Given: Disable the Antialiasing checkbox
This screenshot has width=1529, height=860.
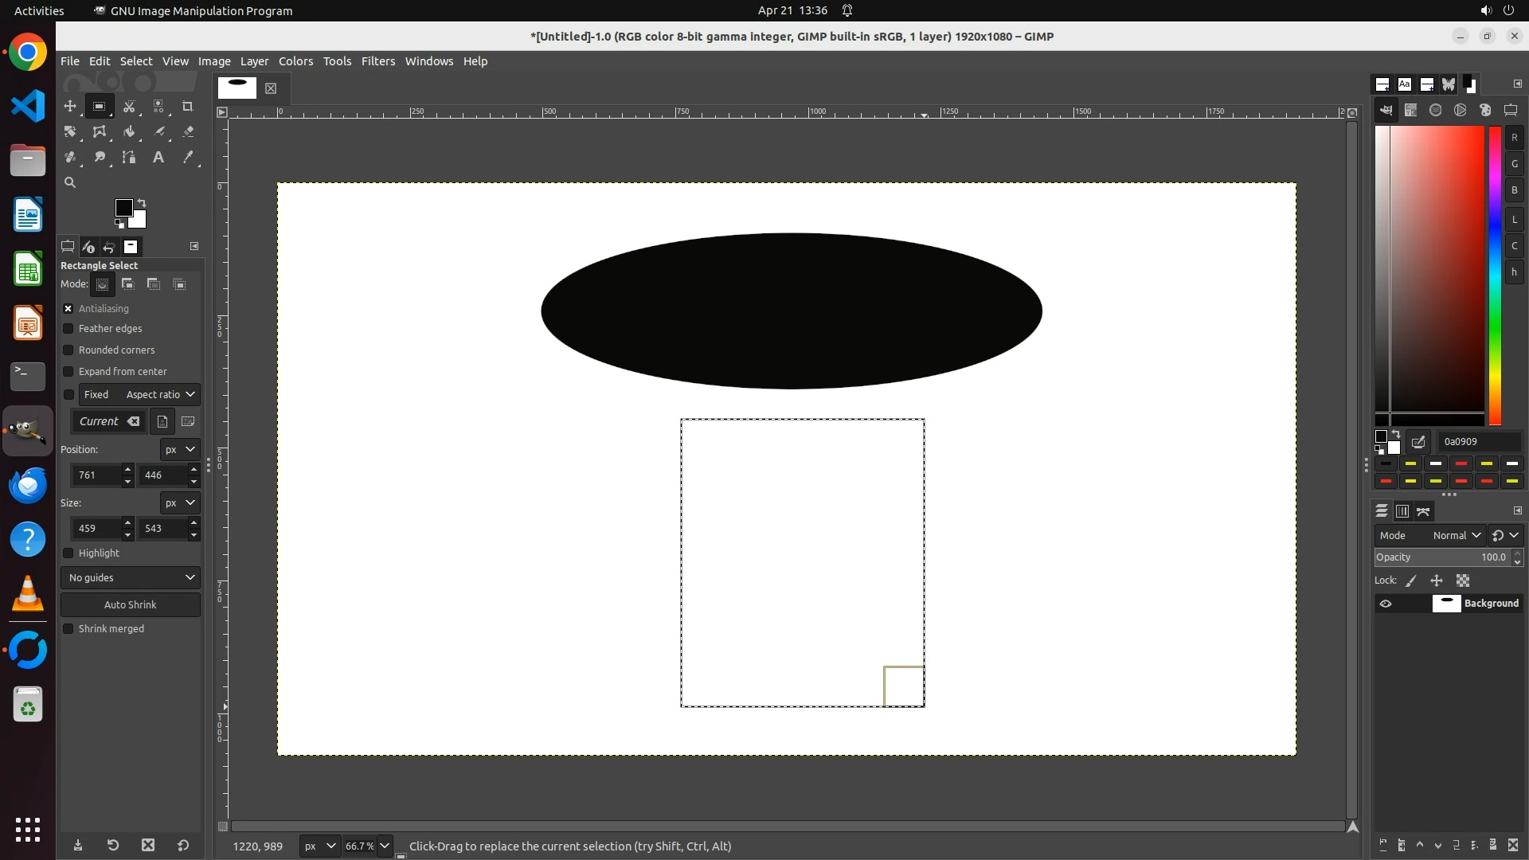Looking at the screenshot, I should click(68, 308).
